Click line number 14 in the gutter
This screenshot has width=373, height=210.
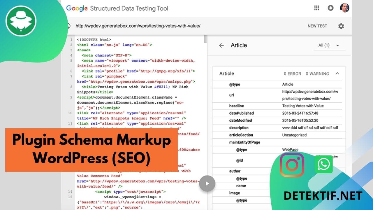coord(70,192)
